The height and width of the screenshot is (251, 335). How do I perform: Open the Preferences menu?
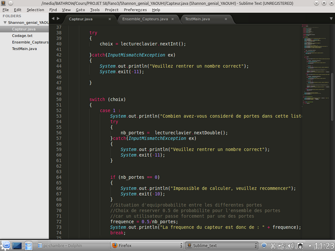[136, 9]
